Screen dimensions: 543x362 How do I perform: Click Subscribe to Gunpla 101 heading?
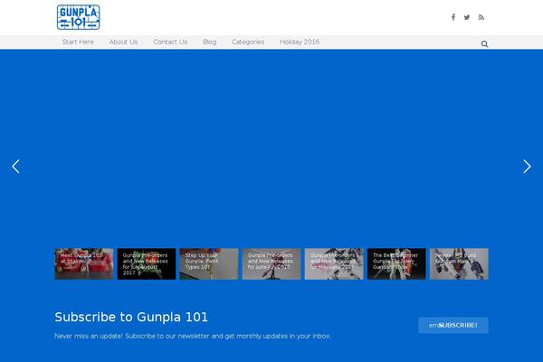131,317
